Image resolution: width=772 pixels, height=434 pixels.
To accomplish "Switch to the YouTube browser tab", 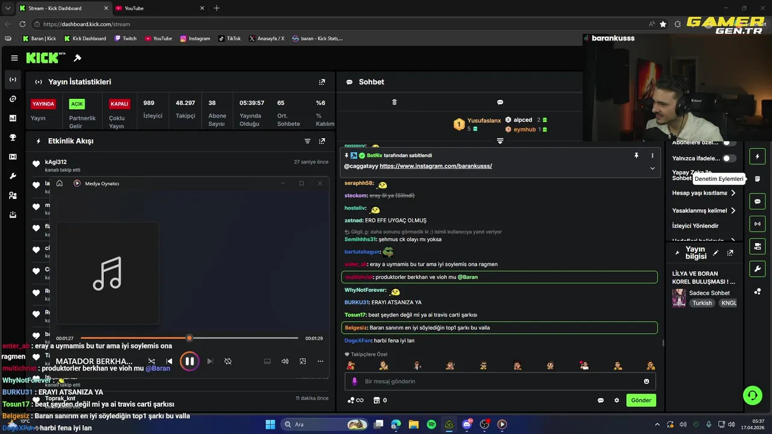I will tap(160, 8).
